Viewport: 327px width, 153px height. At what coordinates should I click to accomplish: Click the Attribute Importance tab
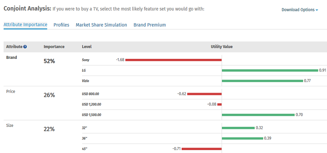25,25
